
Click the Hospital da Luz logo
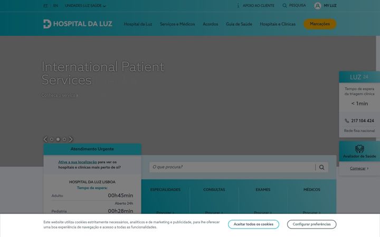78,24
